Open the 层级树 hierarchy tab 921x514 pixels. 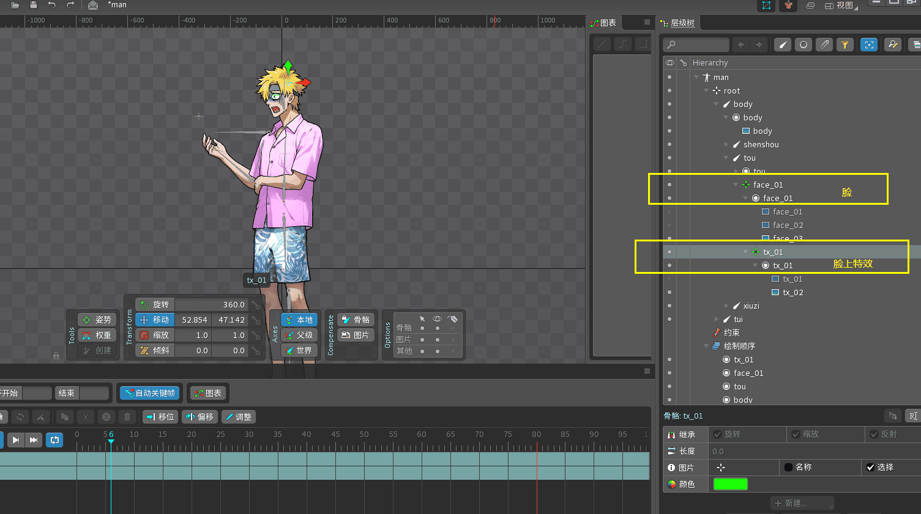pyautogui.click(x=678, y=23)
